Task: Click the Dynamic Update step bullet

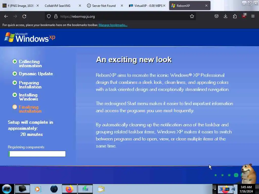Action: pyautogui.click(x=15, y=74)
